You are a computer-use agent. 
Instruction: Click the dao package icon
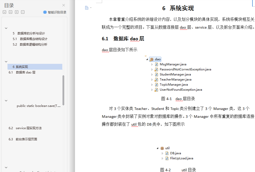tap(152, 59)
